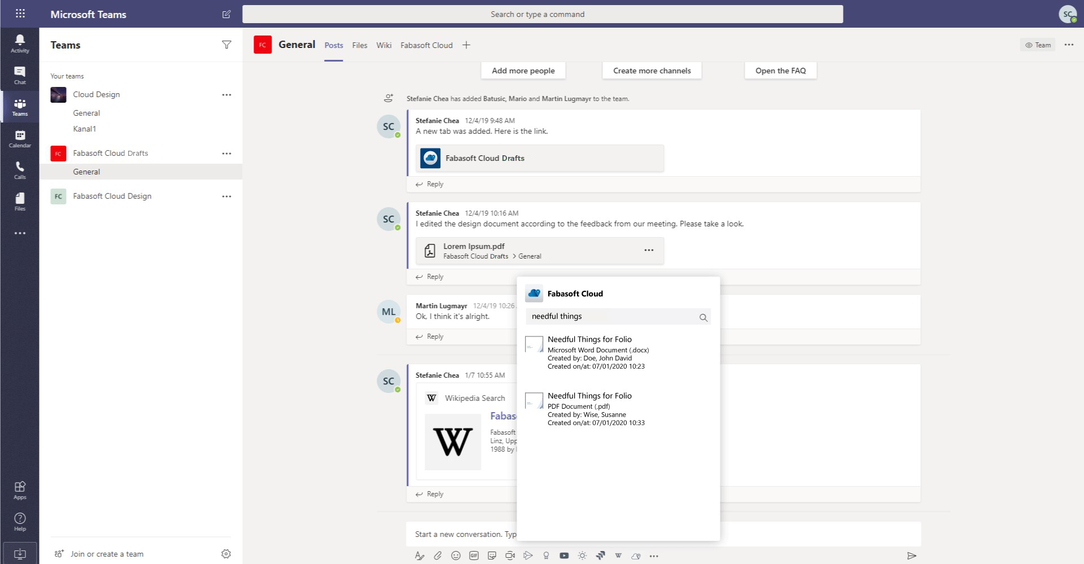This screenshot has width=1084, height=564.
Task: Select the Fabasoft Cloud Design team
Action: (x=112, y=196)
